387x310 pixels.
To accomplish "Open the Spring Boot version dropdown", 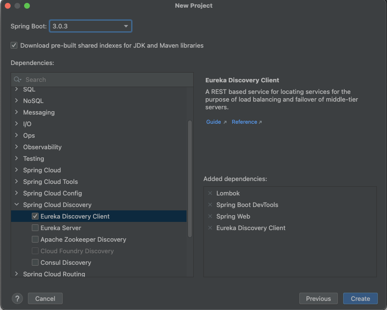I will pyautogui.click(x=91, y=26).
